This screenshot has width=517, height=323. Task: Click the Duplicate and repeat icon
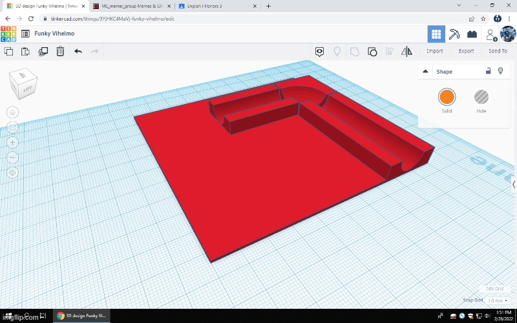click(43, 51)
